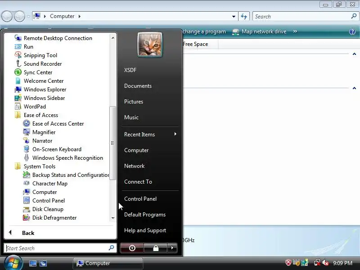Open Control Panel in Start menu right pane
Image resolution: width=360 pixels, height=270 pixels.
(x=140, y=199)
